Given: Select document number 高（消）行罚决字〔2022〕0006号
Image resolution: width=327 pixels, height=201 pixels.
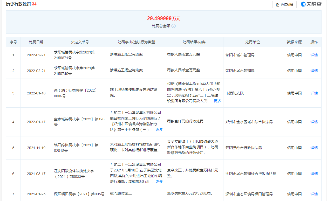Looking at the screenshot, I should coord(75,93).
